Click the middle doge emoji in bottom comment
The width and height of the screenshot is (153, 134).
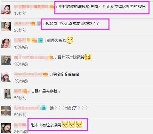[72, 125]
